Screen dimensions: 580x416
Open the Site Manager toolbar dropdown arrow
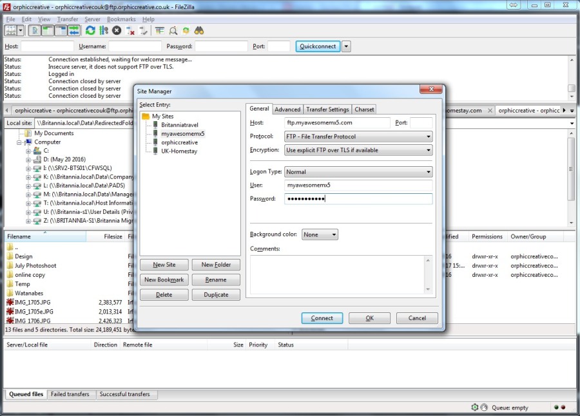click(21, 31)
